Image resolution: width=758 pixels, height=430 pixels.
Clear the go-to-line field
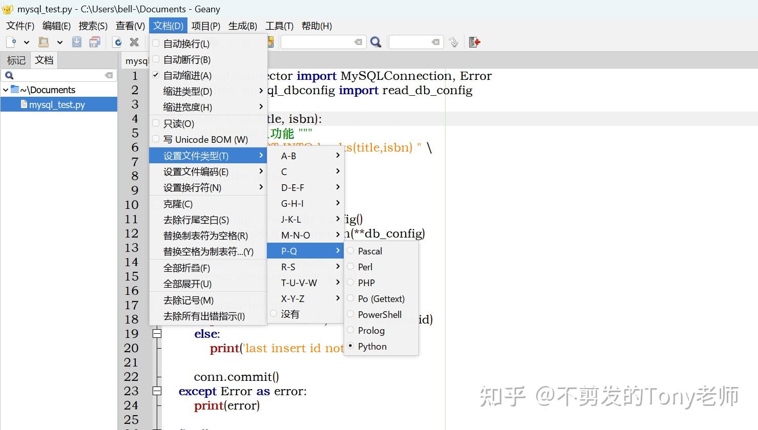[x=436, y=42]
